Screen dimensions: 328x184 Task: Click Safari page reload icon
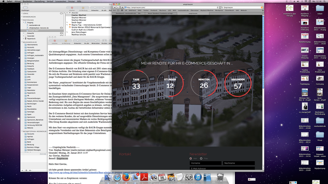pyautogui.click(x=218, y=7)
